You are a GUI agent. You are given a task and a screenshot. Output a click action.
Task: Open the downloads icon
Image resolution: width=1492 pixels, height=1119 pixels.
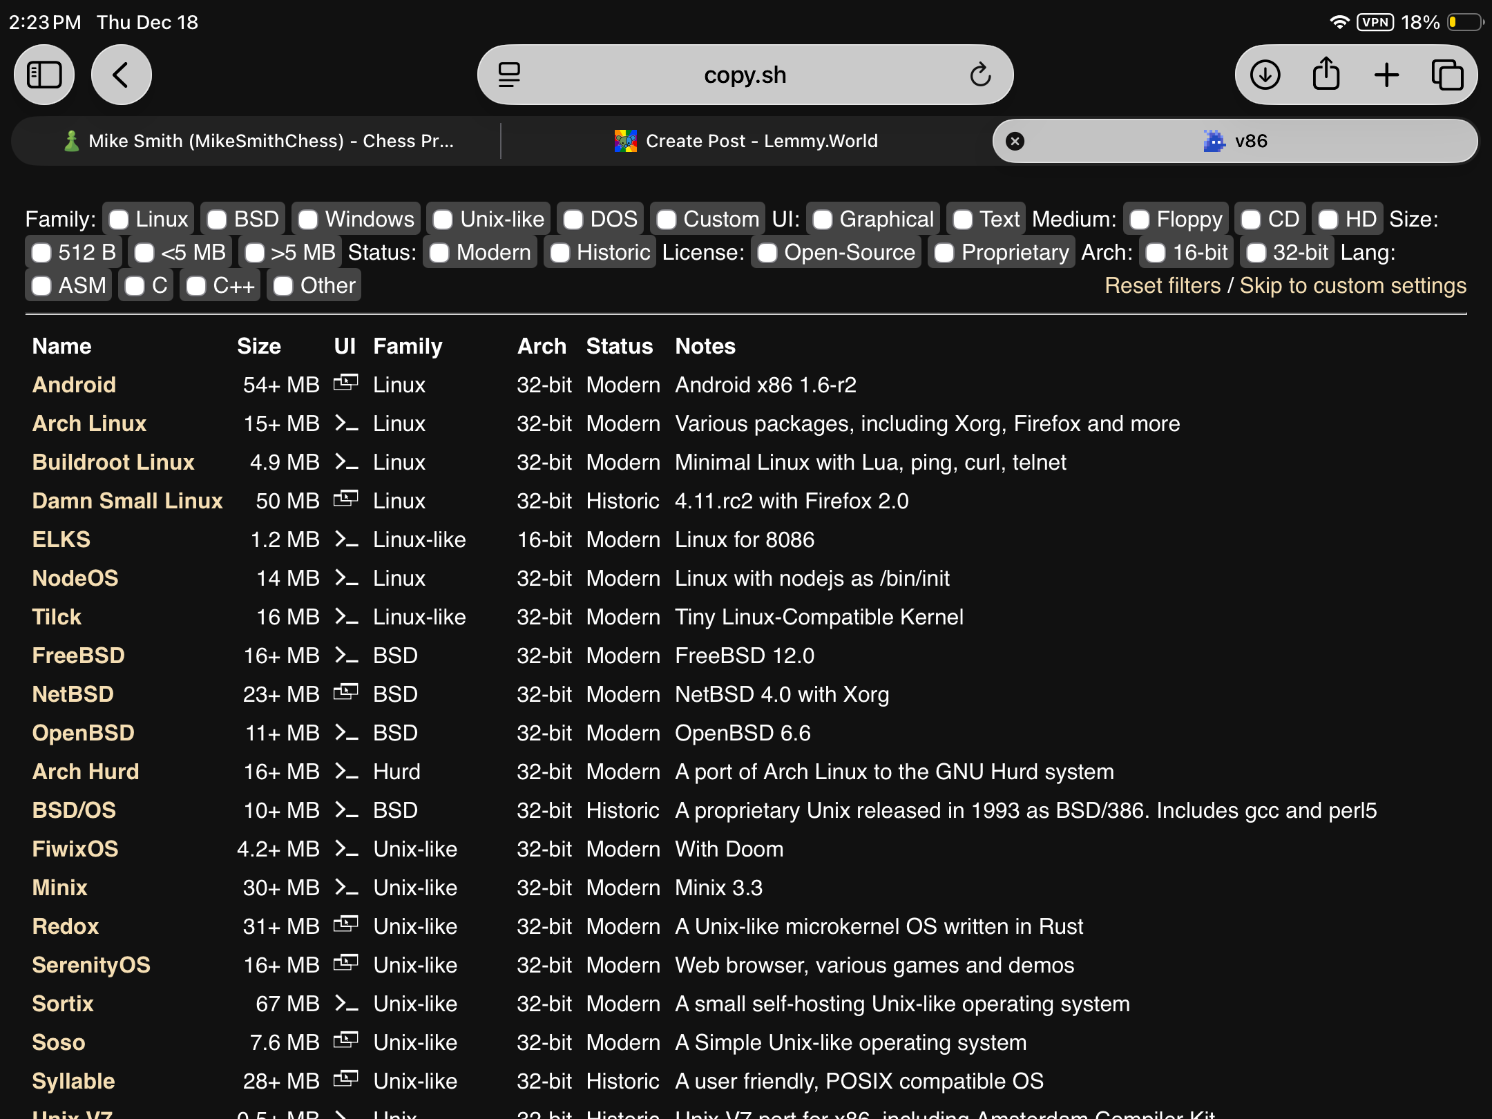pos(1265,75)
